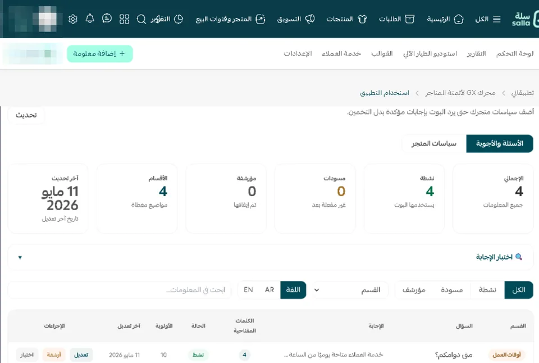Filter by نشطة status
Viewport: 539px width, 363px height.
coord(487,290)
